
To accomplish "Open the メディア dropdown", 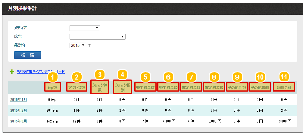I will click(x=85, y=28).
